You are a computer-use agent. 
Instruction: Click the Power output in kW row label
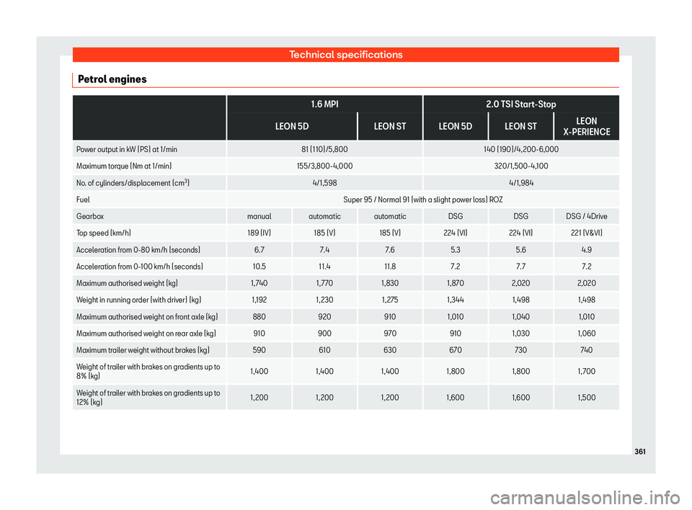[x=126, y=149]
